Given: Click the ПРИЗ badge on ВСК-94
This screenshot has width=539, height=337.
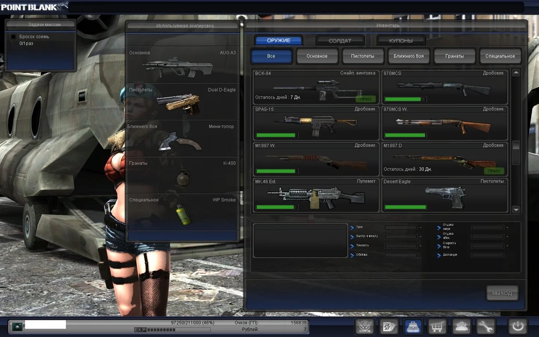Looking at the screenshot, I should [365, 99].
